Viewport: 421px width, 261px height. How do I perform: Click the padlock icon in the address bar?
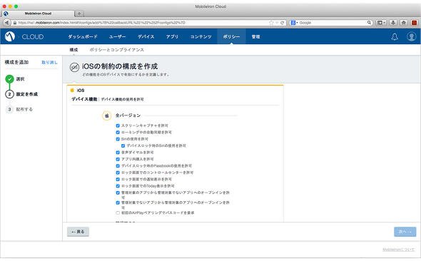coord(15,23)
